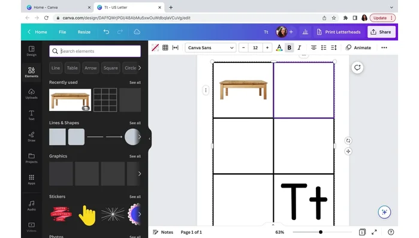Open the insights chart icon
The image size is (419, 238).
[305, 32]
